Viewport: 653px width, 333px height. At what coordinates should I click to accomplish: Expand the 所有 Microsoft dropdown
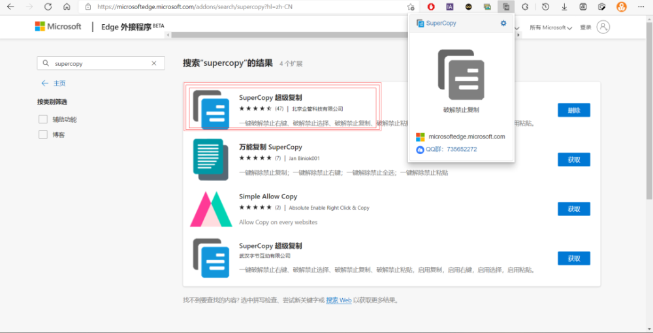point(551,27)
